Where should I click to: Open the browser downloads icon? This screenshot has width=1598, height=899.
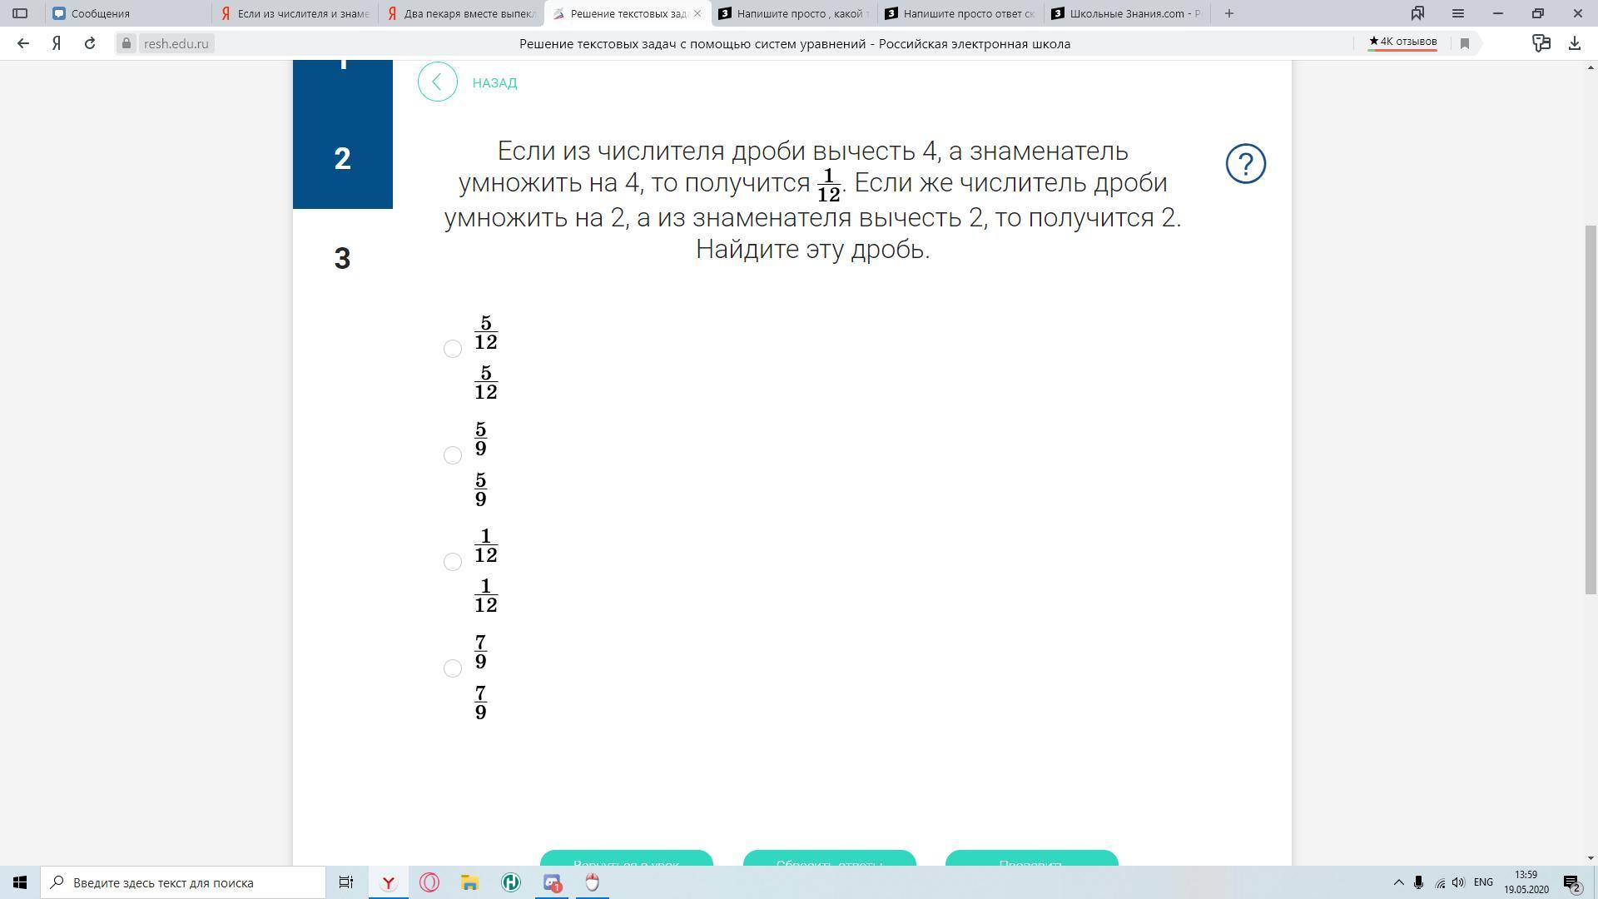(1574, 43)
